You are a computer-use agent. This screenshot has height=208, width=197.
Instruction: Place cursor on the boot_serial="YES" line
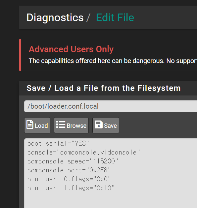click(x=58, y=144)
